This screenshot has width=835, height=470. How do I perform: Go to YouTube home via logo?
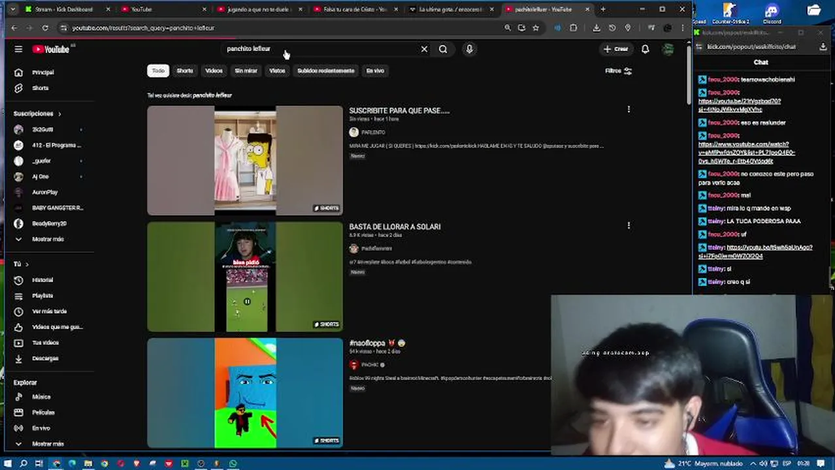tap(50, 49)
